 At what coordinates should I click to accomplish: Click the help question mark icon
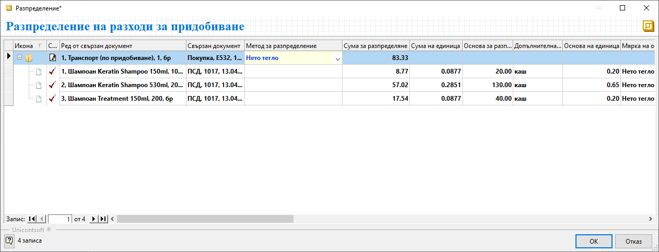[9, 241]
